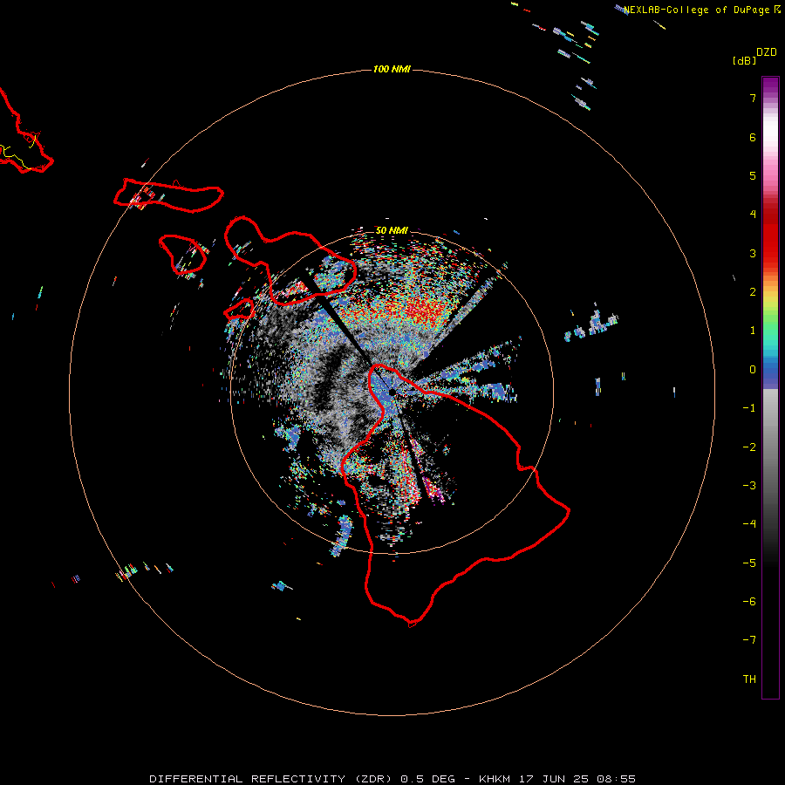Click the 3 value on the color scale
The image size is (785, 785).
(x=753, y=253)
